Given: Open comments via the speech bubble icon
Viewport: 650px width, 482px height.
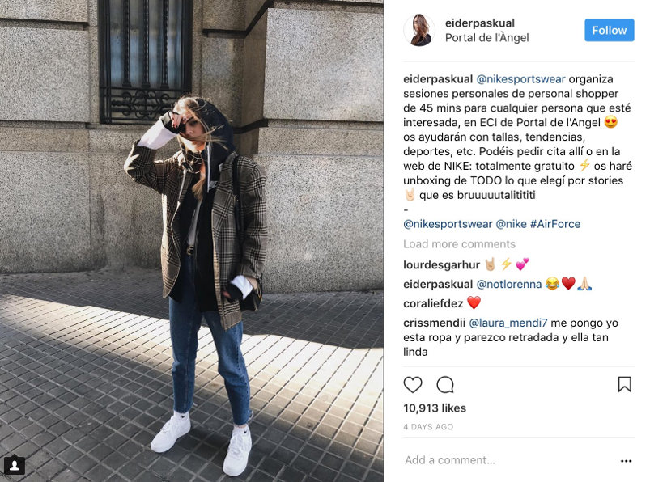Looking at the screenshot, I should point(445,385).
